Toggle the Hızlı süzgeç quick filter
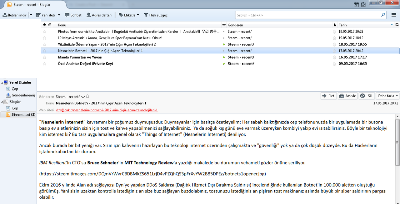Viewport: 400px width, 204px height. point(156,15)
